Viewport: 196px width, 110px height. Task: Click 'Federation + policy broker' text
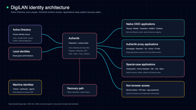79,43
